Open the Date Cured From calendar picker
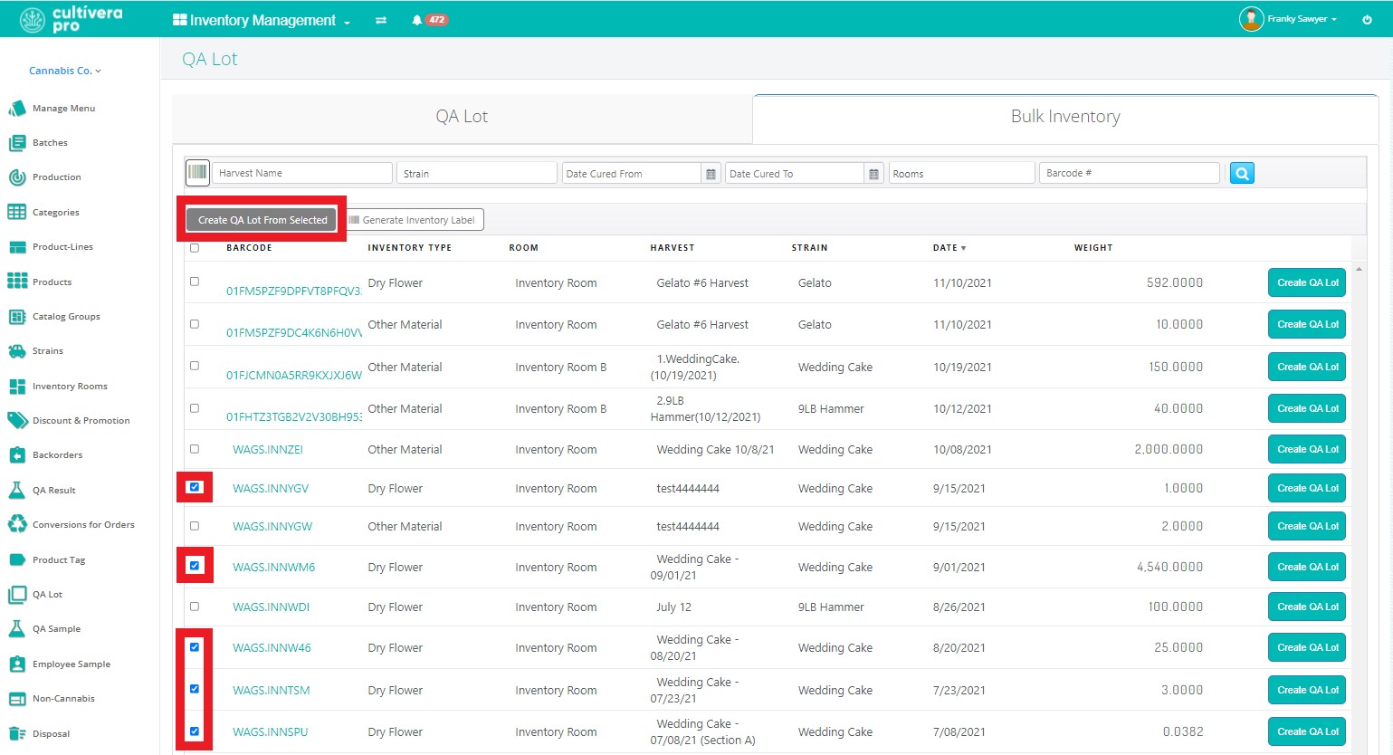This screenshot has height=755, width=1393. [x=711, y=174]
